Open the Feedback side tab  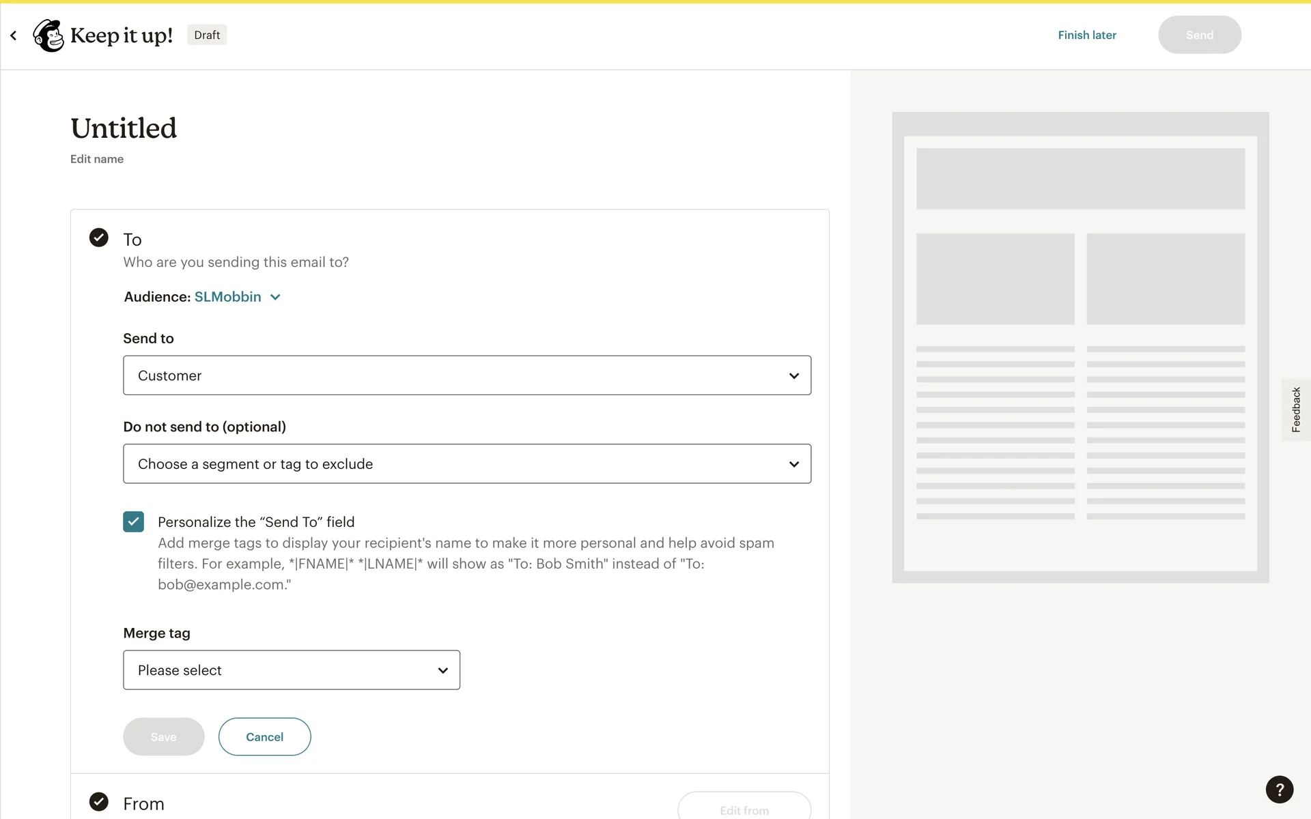pyautogui.click(x=1295, y=409)
